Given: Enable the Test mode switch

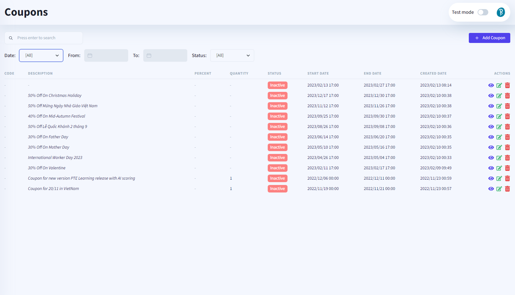Looking at the screenshot, I should (x=483, y=12).
